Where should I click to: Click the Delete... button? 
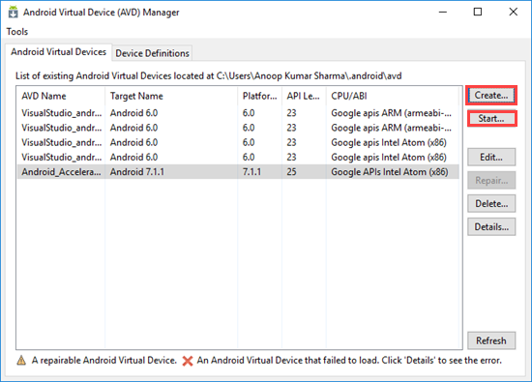[491, 203]
